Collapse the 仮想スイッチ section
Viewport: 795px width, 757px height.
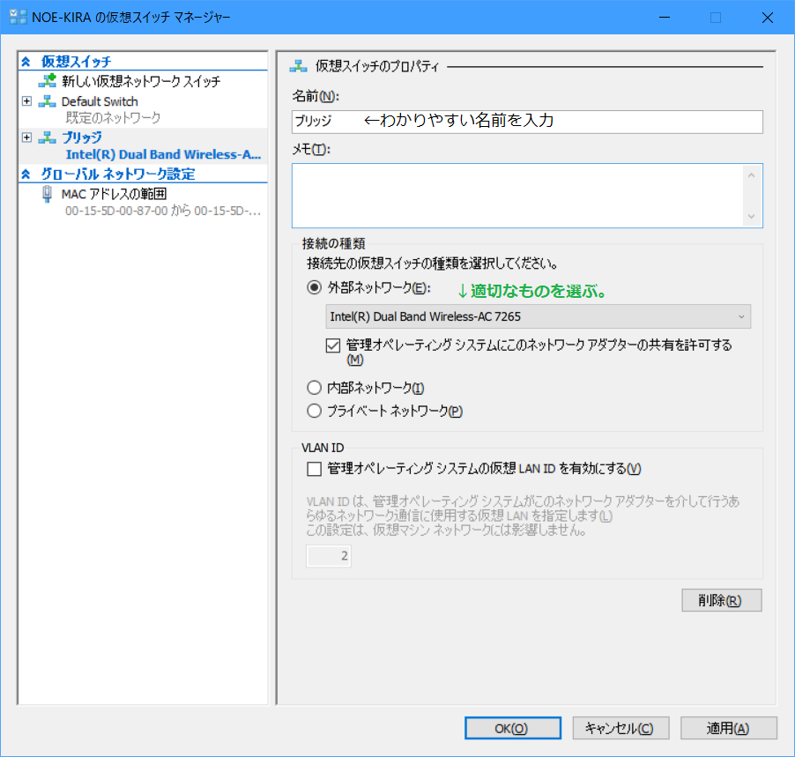coord(24,61)
